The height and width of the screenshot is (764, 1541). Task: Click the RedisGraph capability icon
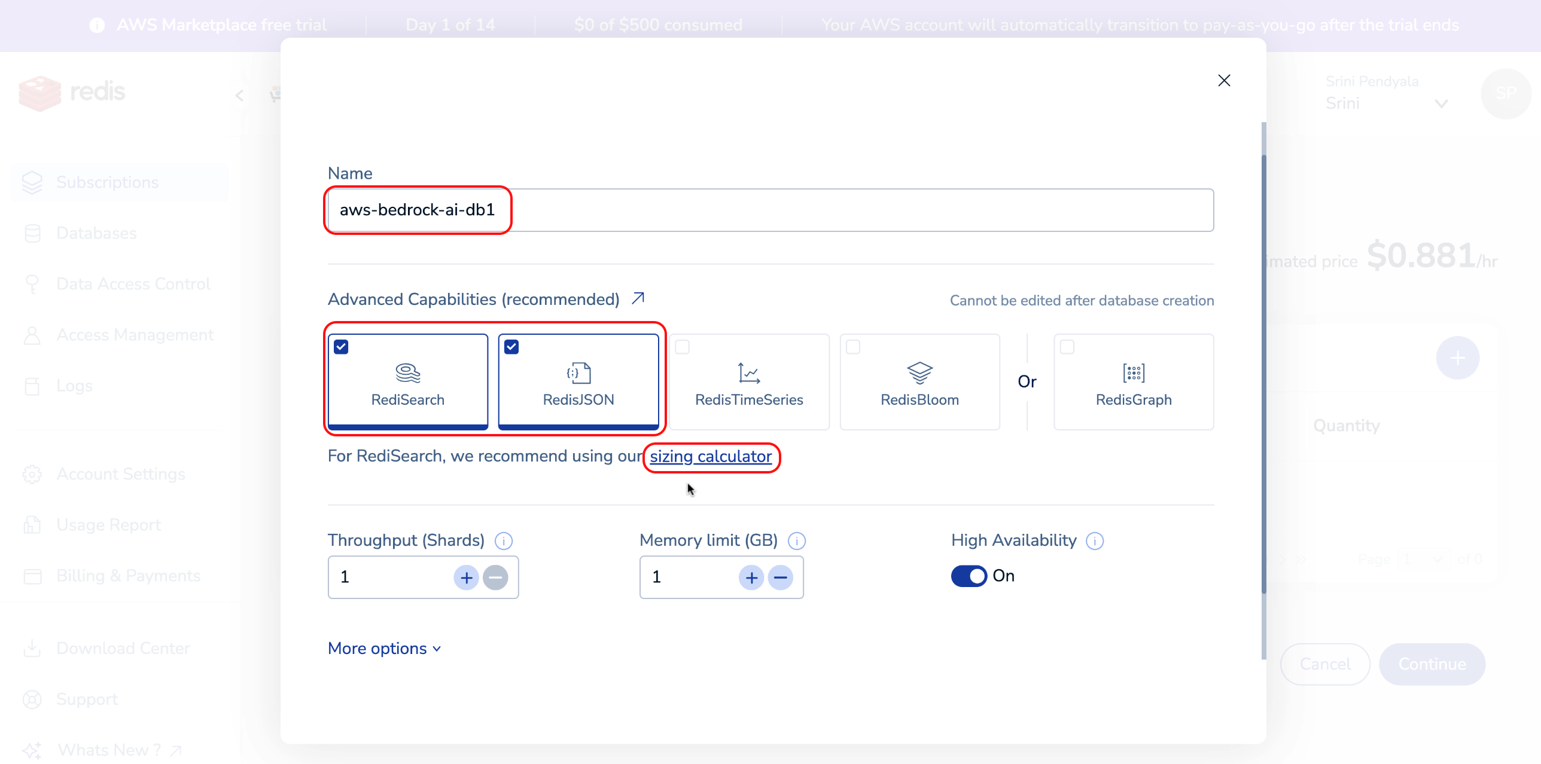coord(1134,373)
